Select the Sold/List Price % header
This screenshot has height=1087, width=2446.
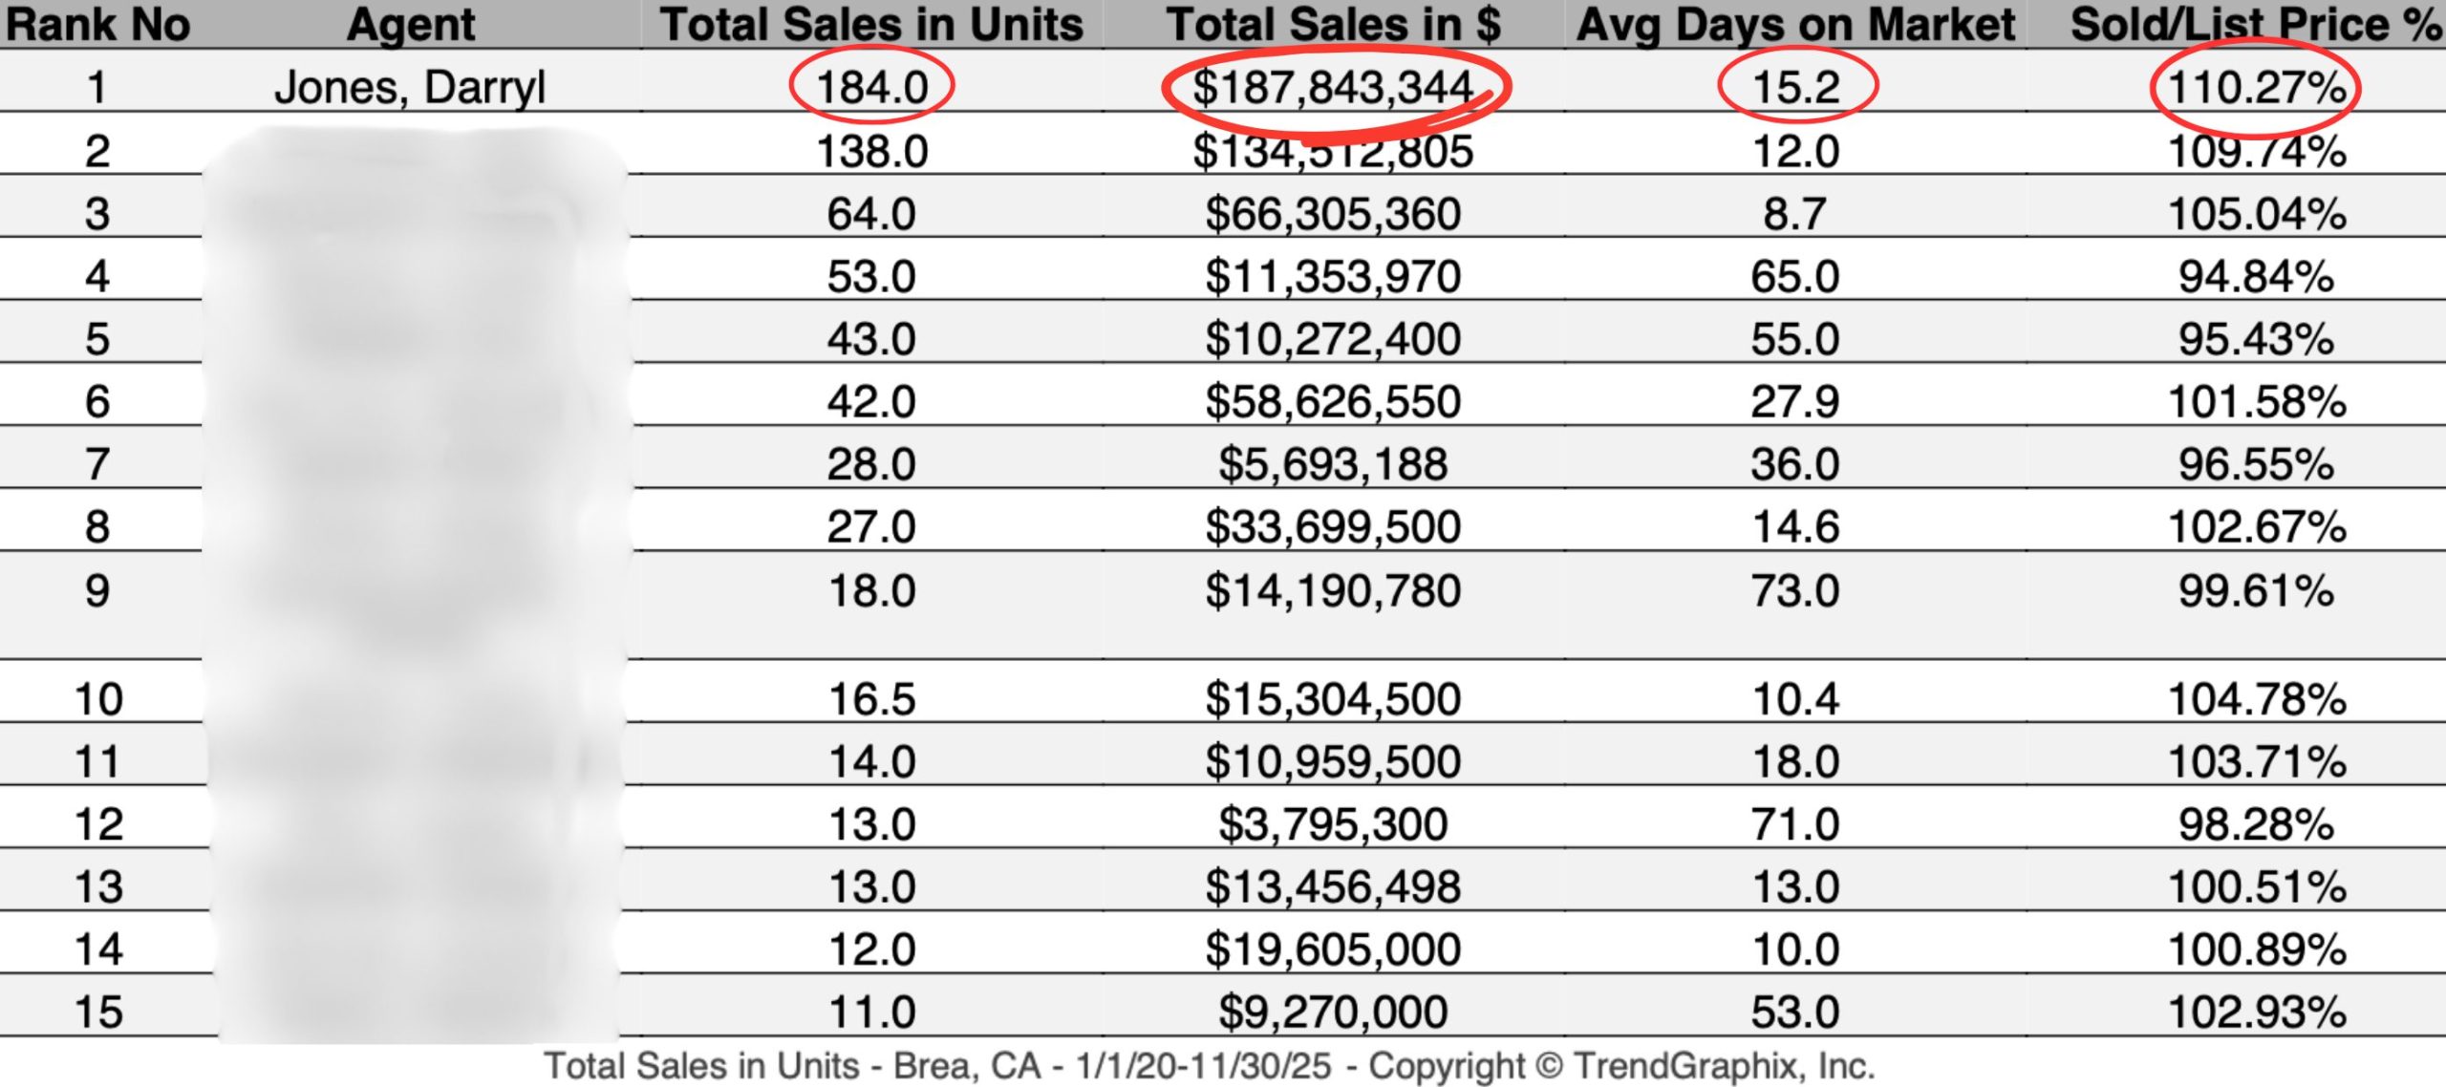(2256, 25)
